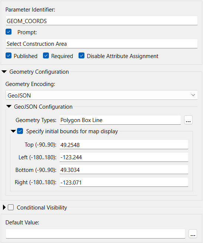The height and width of the screenshot is (243, 203).
Task: Uncheck the Prompt checkbox
Action: pyautogui.click(x=9, y=32)
